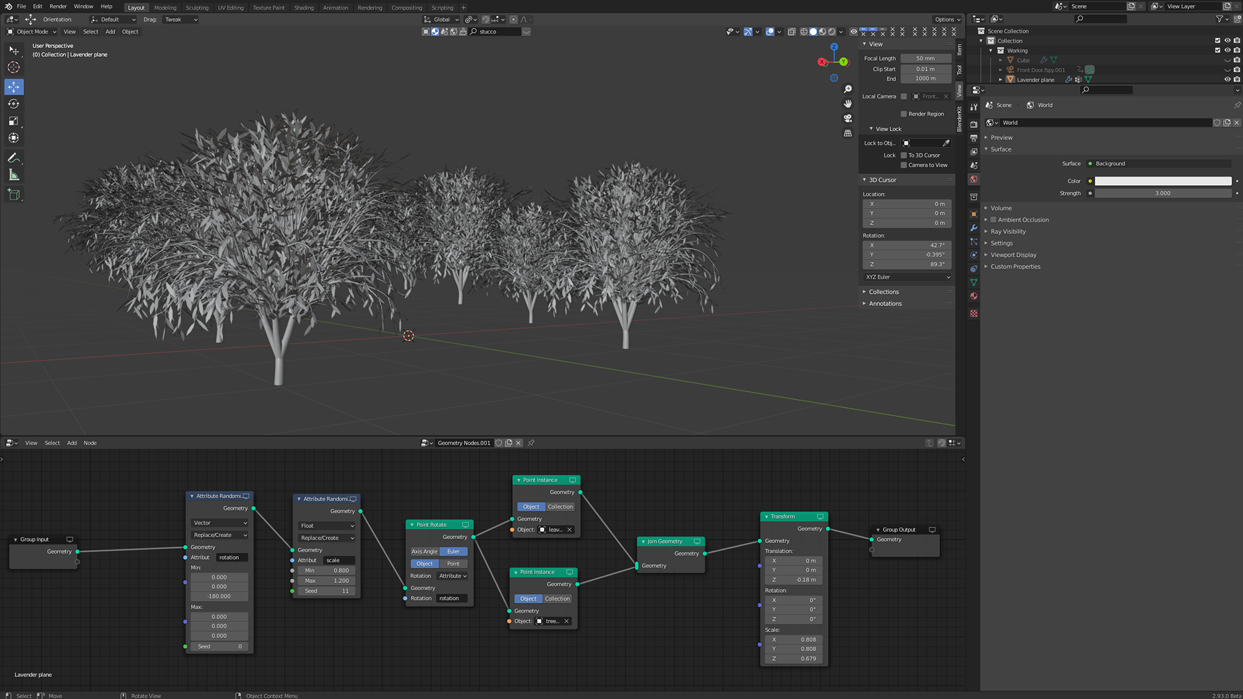Collapse the 3D Cursor panel
The image size is (1243, 699).
point(882,180)
